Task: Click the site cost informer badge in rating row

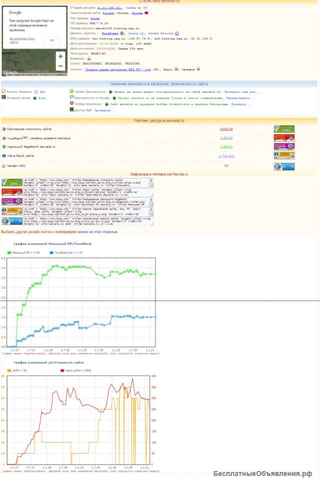Action: [x=283, y=129]
